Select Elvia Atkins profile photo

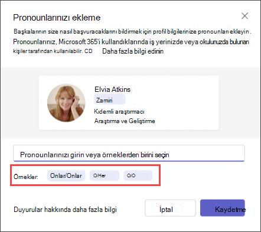tap(66, 103)
